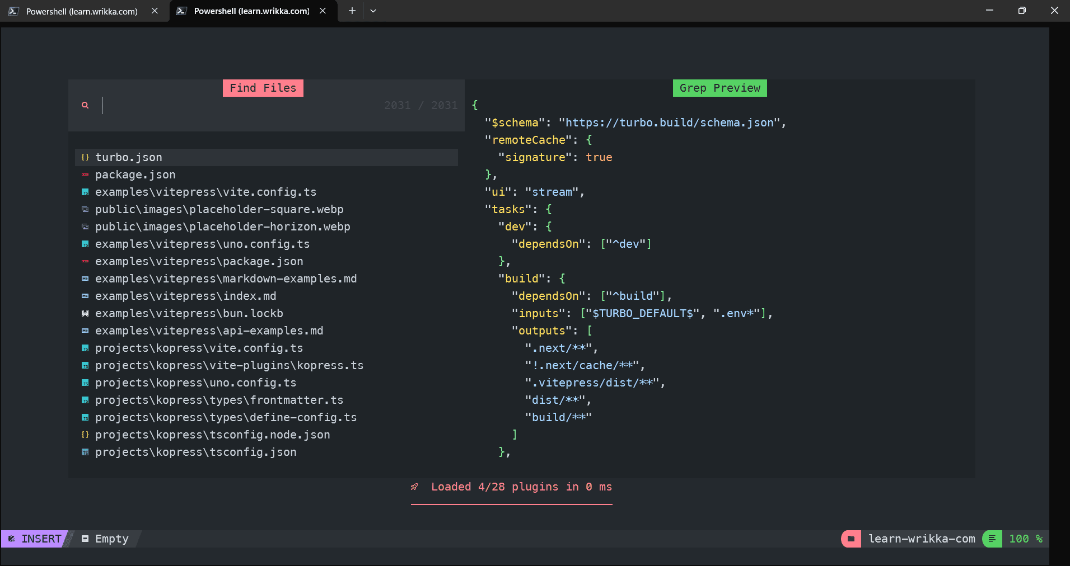Image resolution: width=1070 pixels, height=566 pixels.
Task: Pick examples\vitepress\markdown-examples.md result
Action: 267,279
